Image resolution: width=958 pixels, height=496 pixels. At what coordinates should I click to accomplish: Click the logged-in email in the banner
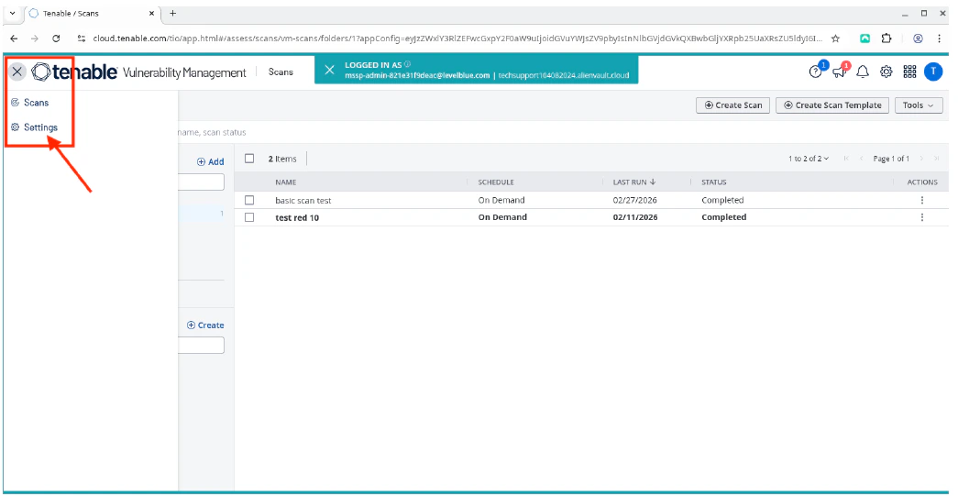click(417, 76)
